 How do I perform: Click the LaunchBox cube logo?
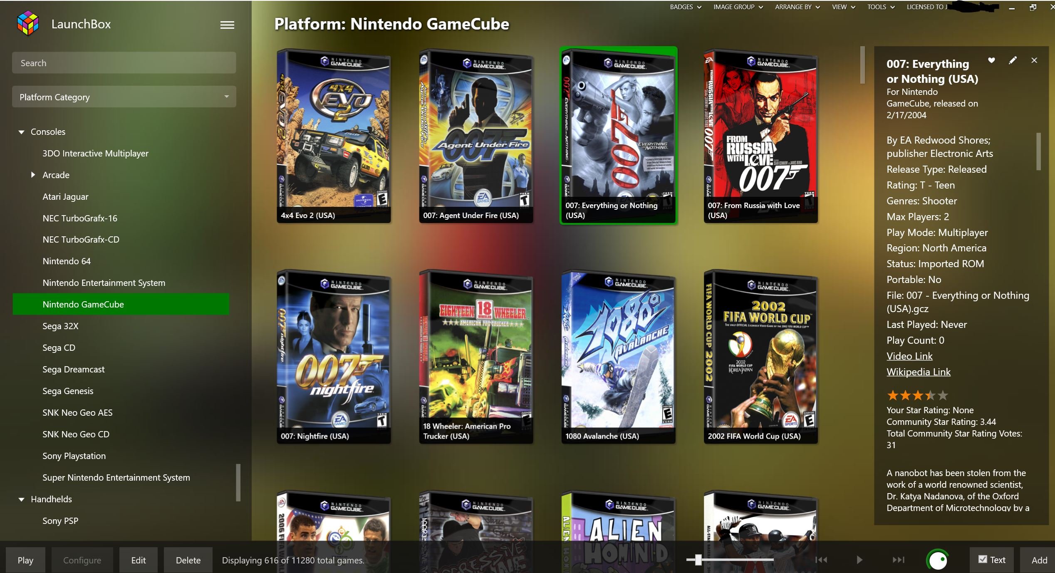(x=28, y=23)
